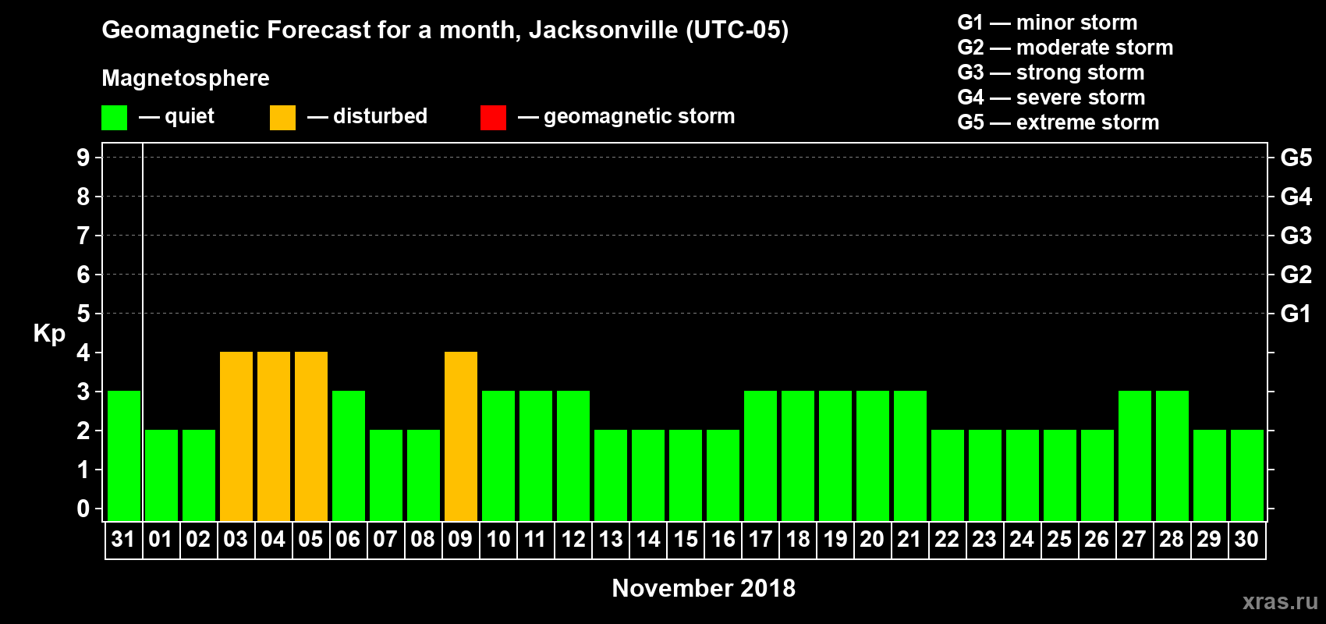
Task: Select the bar for October 31
Action: [x=124, y=456]
